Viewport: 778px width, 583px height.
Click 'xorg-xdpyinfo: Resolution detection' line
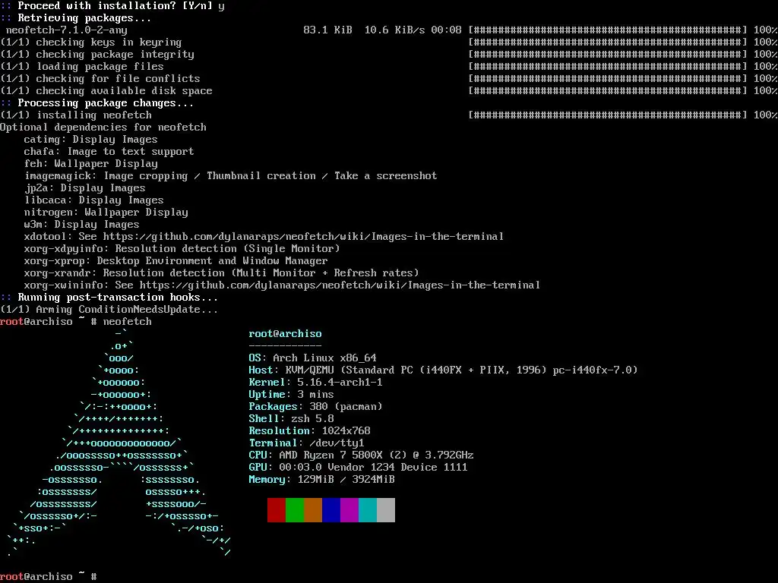click(182, 249)
